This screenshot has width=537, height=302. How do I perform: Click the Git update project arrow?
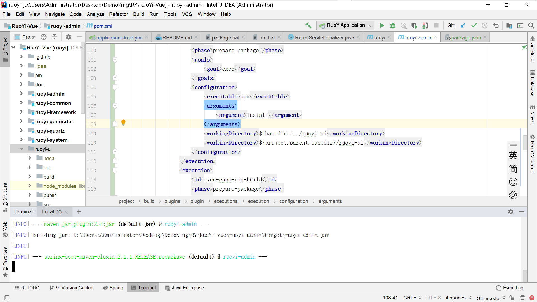pos(463,25)
